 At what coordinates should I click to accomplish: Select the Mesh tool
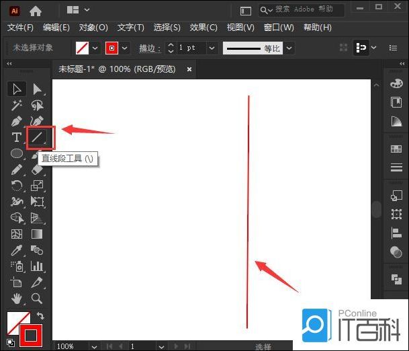click(16, 234)
